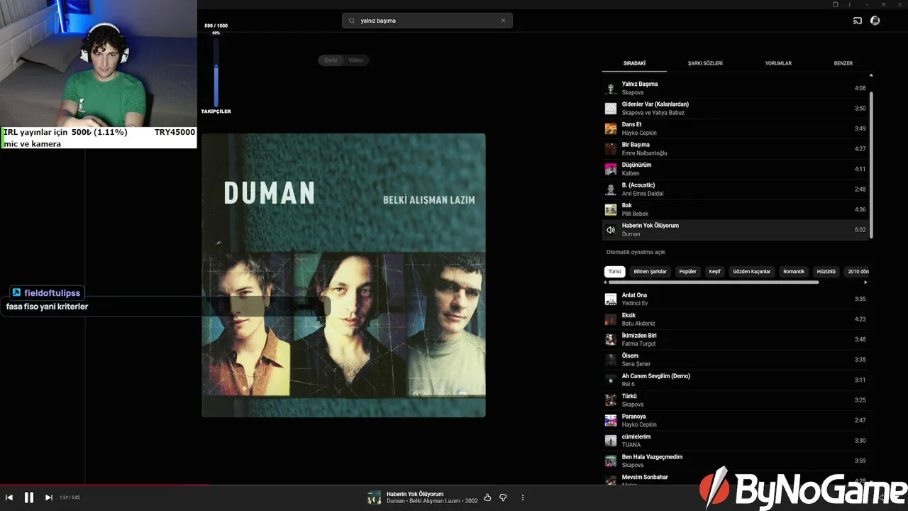
Task: Open the Yedinci Ev artist link
Action: [635, 303]
